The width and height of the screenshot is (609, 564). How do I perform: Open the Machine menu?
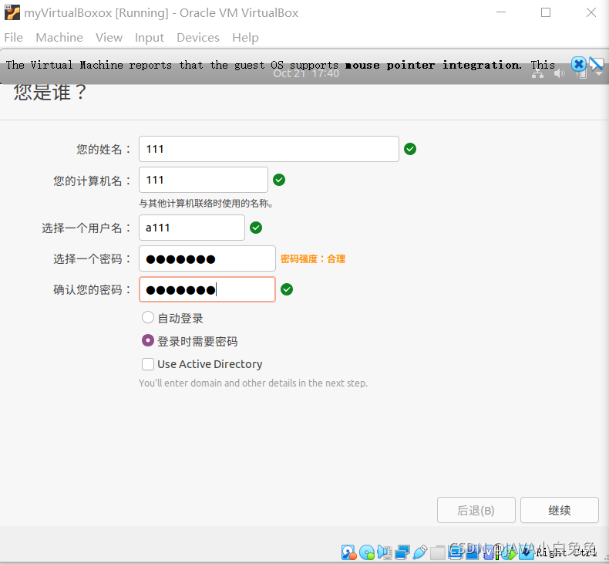(x=59, y=37)
